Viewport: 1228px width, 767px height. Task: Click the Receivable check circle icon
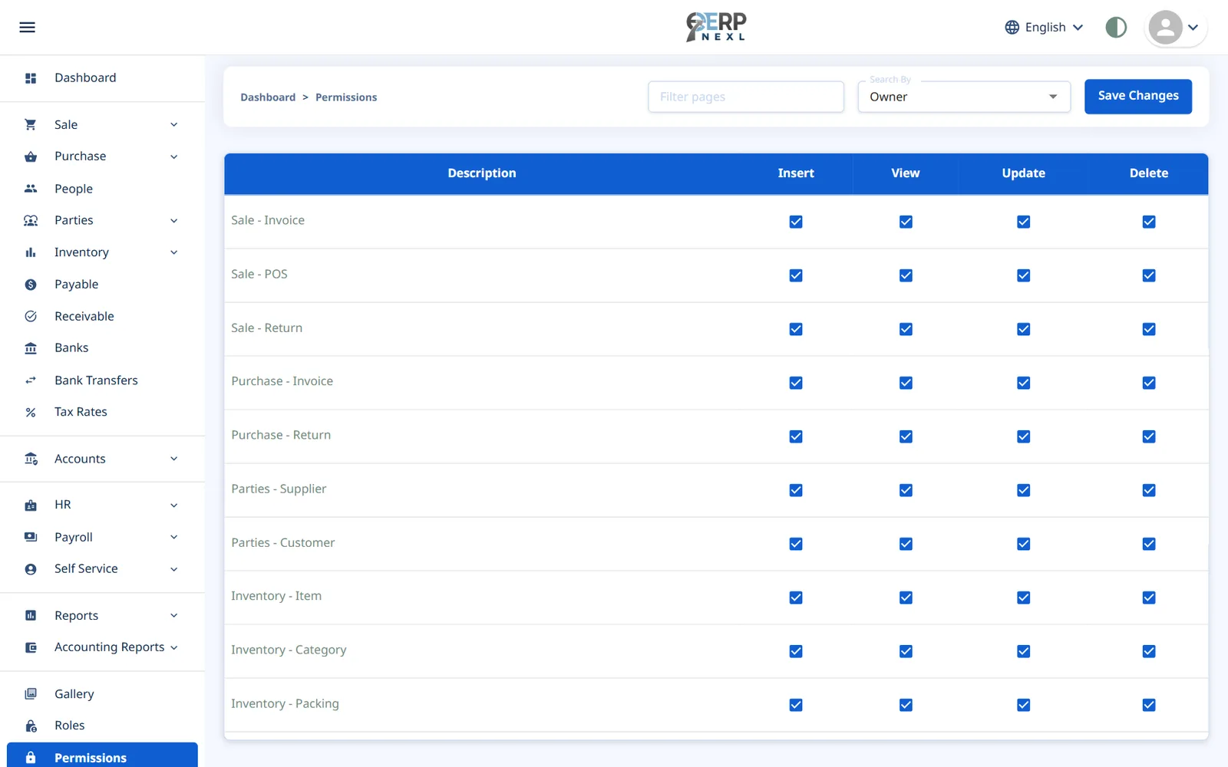coord(31,316)
